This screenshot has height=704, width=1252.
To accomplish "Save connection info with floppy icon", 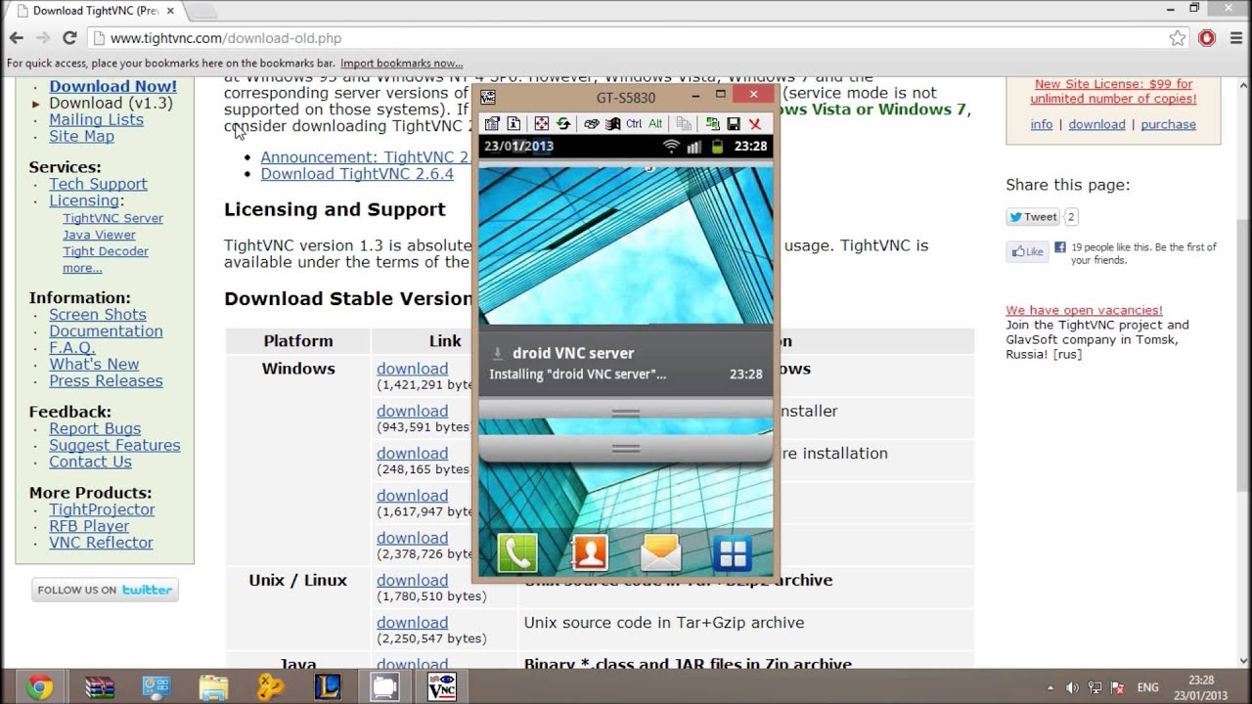I will pos(734,124).
